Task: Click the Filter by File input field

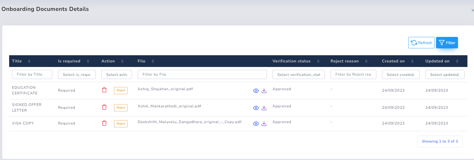Action: click(x=202, y=74)
